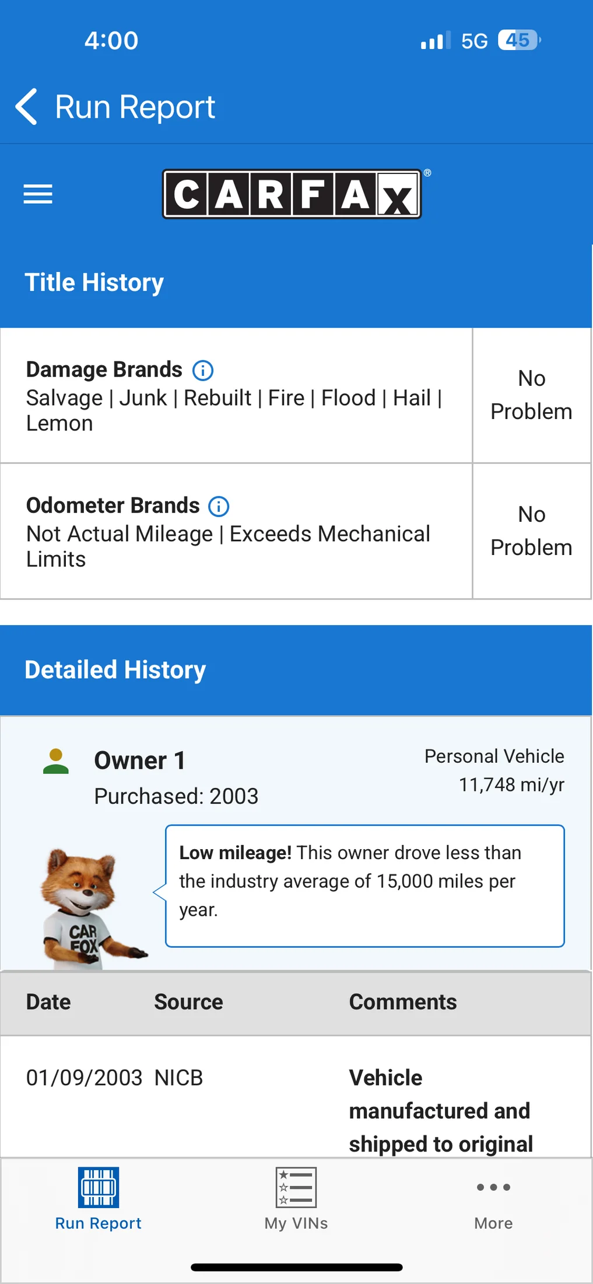Open the More three-dots icon

493,1187
